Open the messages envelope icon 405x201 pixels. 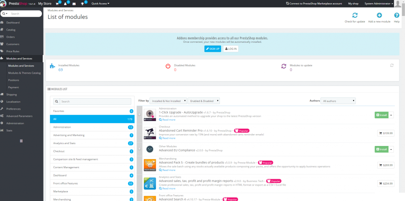74,4
